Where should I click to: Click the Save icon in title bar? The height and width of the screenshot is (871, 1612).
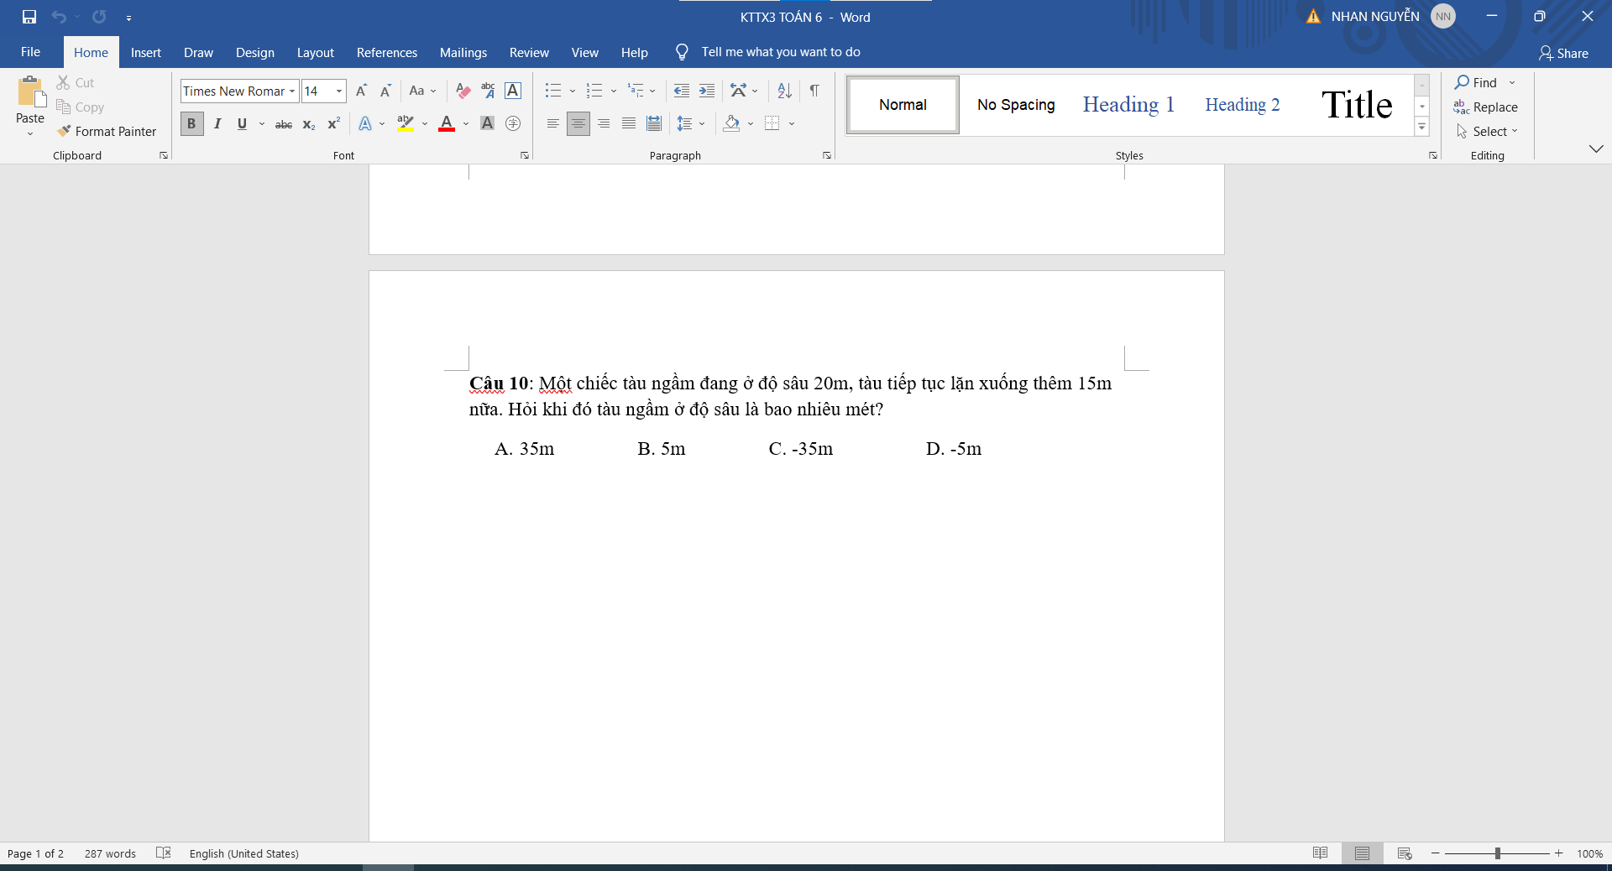[x=29, y=17]
